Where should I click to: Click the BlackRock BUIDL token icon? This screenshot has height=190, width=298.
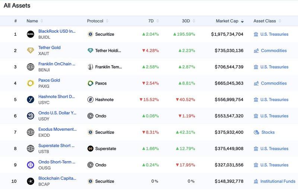pos(31,34)
